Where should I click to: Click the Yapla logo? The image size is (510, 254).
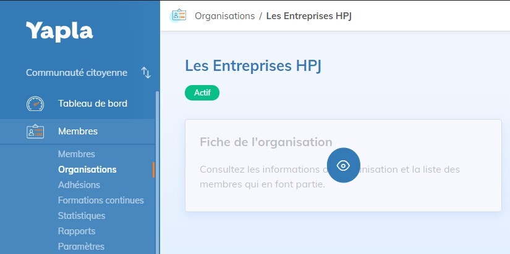pyautogui.click(x=59, y=31)
